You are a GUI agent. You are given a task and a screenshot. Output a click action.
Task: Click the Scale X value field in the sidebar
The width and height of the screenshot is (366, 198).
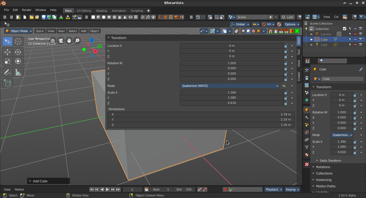point(232,92)
